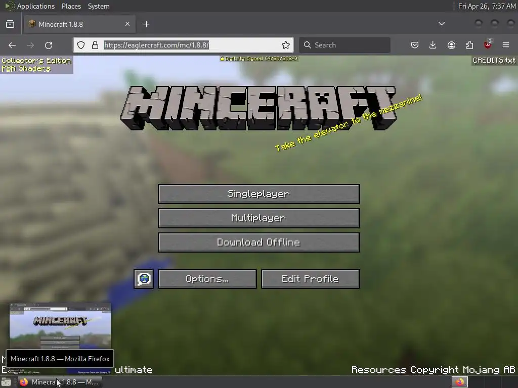
Task: Click the Firefox workspace switcher icon
Action: click(x=459, y=382)
